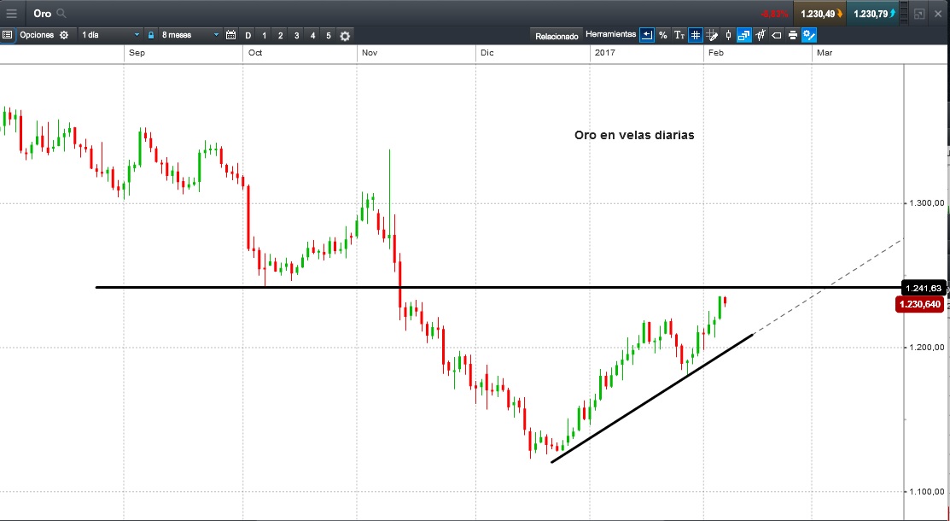Click the Sep label on time axis

click(x=137, y=53)
